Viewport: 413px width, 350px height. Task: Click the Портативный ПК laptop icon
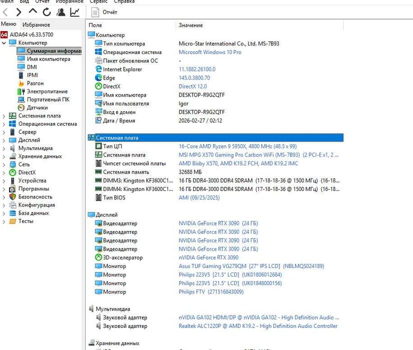[21, 99]
